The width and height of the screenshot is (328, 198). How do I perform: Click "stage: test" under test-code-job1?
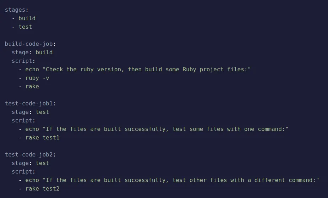30,112
